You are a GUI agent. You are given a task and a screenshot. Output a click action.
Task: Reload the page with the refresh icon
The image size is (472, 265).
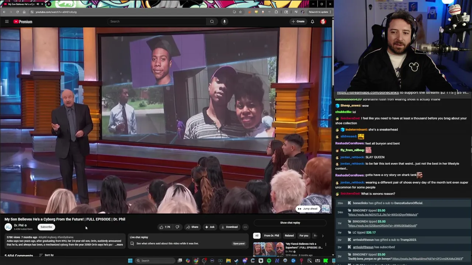pyautogui.click(x=17, y=12)
